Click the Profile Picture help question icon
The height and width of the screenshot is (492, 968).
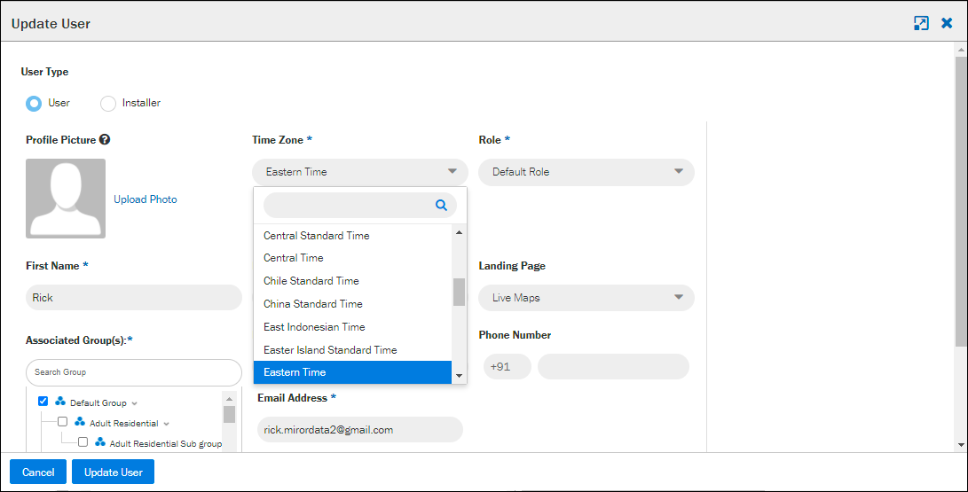(x=105, y=140)
